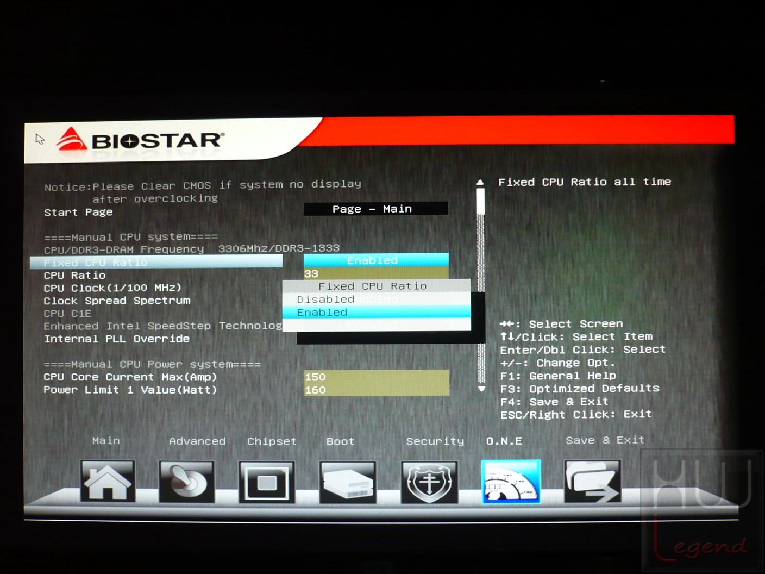The width and height of the screenshot is (765, 574).
Task: Click the ESC/Right Click: Exit hint
Action: (x=576, y=415)
